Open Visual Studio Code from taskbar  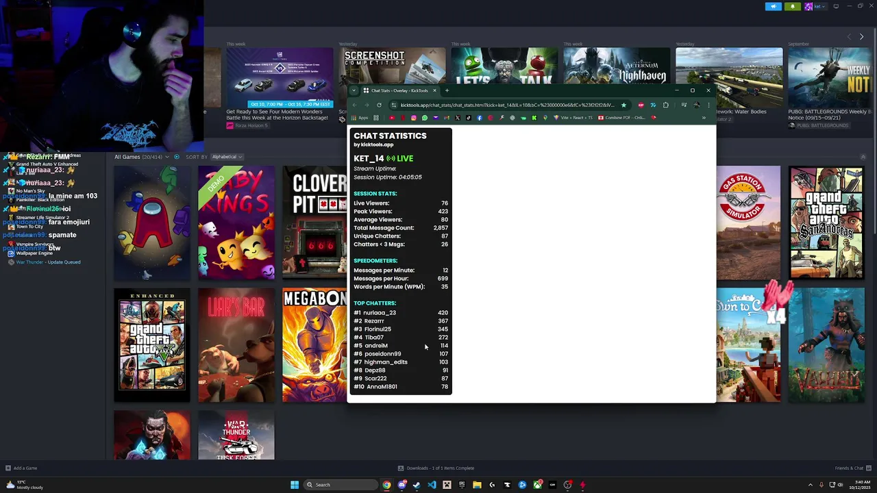(432, 485)
